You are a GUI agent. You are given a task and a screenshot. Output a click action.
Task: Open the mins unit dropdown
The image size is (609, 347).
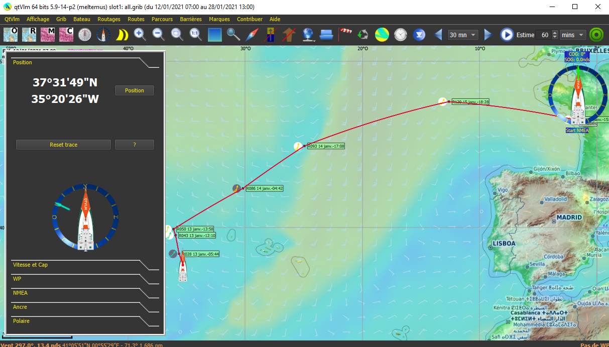tap(573, 35)
